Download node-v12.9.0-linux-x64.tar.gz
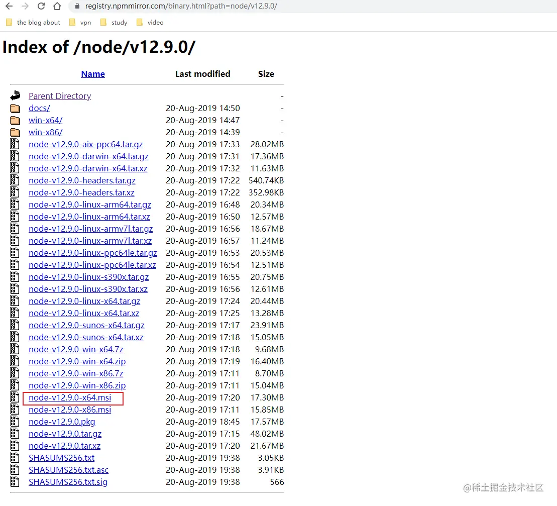The width and height of the screenshot is (557, 506). (84, 301)
